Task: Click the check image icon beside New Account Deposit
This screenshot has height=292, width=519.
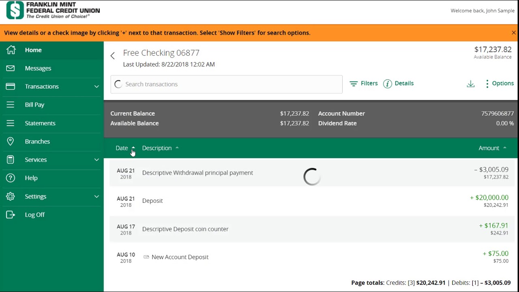Action: point(146,257)
